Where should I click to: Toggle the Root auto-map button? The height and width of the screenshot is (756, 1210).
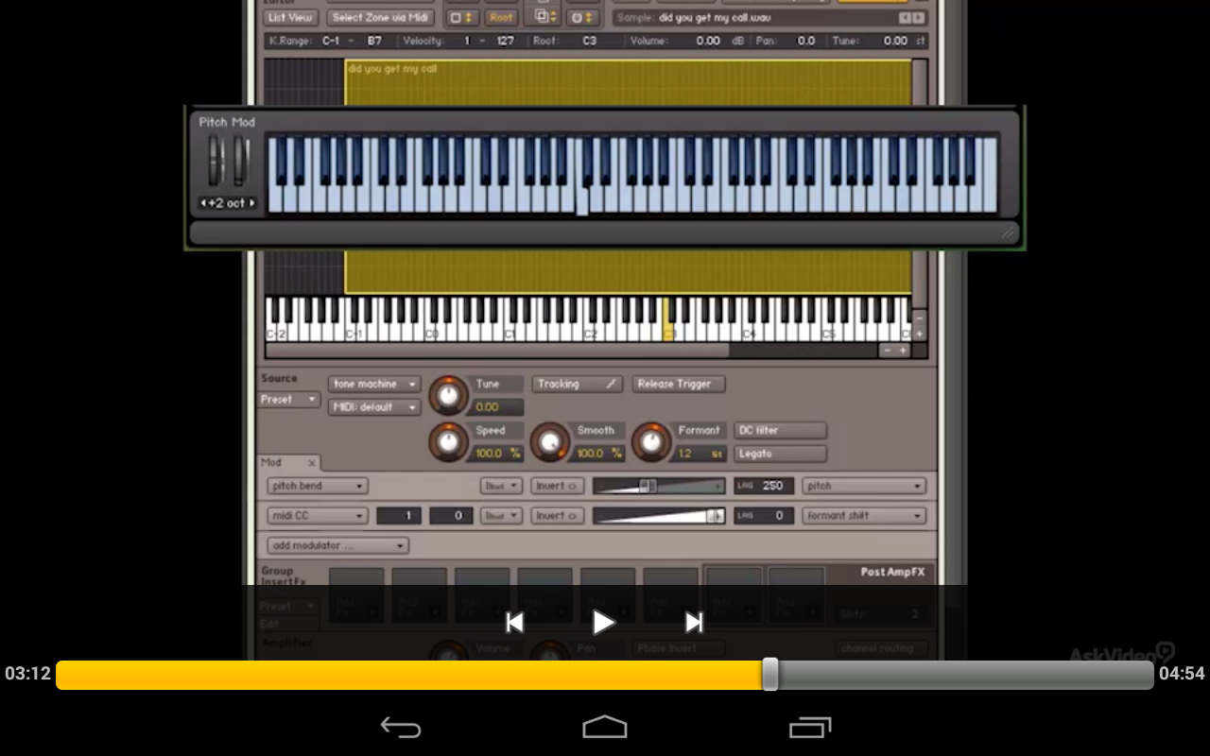click(x=501, y=17)
